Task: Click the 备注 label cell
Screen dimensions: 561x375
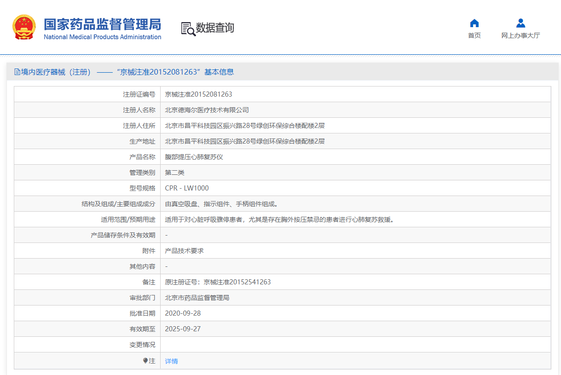Action: pos(87,282)
